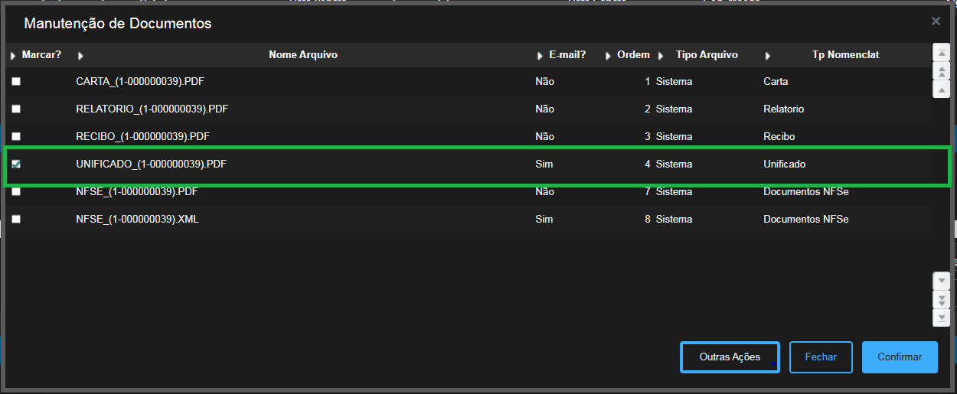957x394 pixels.
Task: Check the box for CARTA_(1-000000039).PDF
Action: (16, 82)
